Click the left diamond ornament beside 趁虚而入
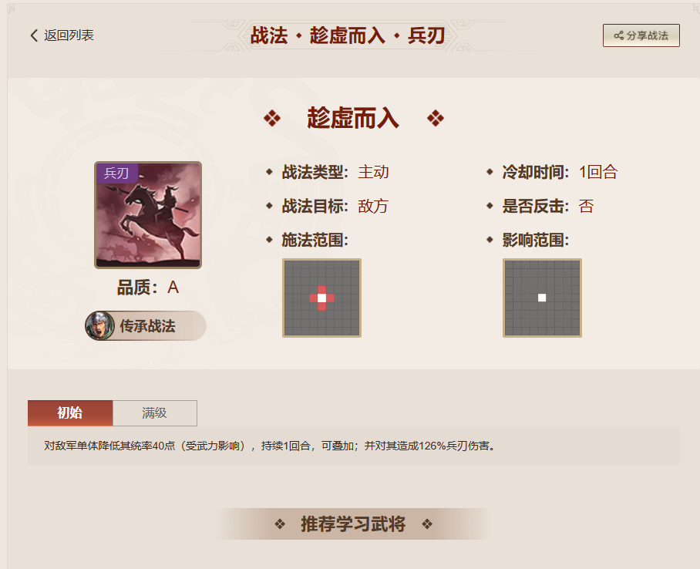This screenshot has height=569, width=700. [272, 119]
